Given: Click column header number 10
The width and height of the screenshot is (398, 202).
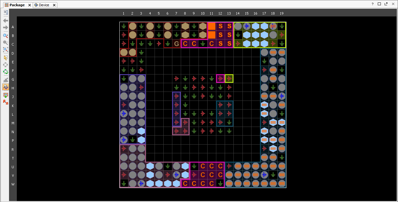Looking at the screenshot, I should (x=203, y=13).
